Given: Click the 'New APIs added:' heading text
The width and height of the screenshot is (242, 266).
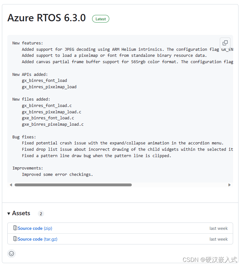Looking at the screenshot, I should (30, 75).
